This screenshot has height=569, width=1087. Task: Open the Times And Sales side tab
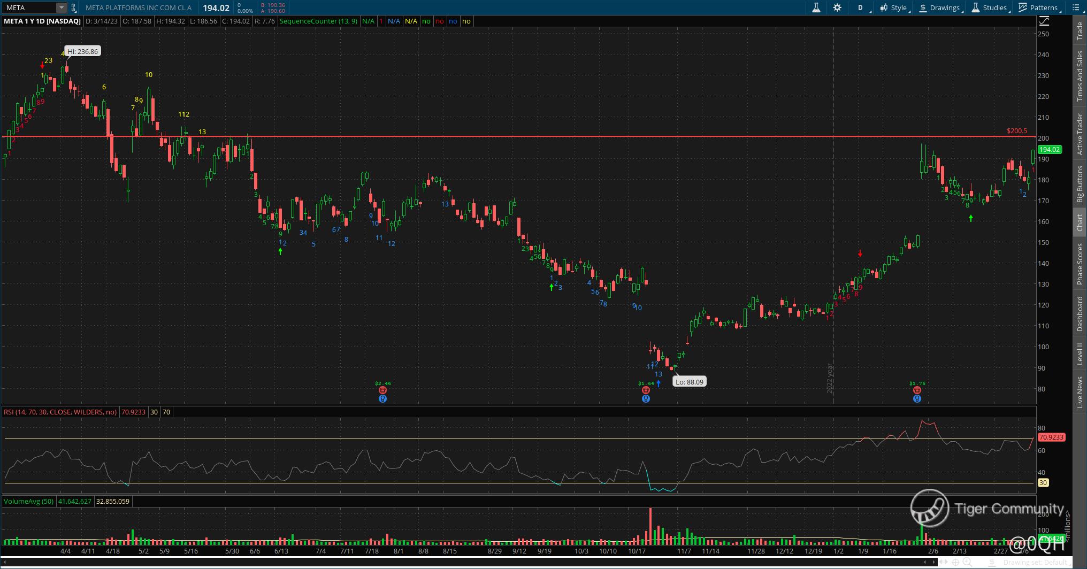(1080, 76)
